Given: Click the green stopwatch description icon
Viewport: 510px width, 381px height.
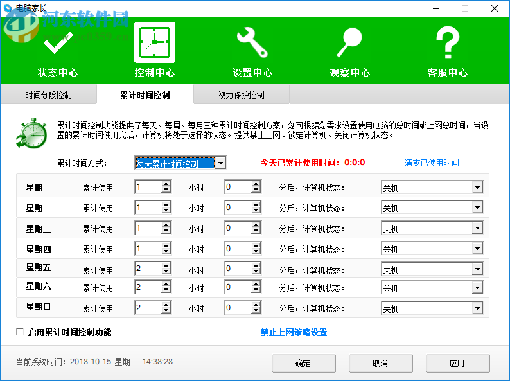Looking at the screenshot, I should [x=31, y=134].
